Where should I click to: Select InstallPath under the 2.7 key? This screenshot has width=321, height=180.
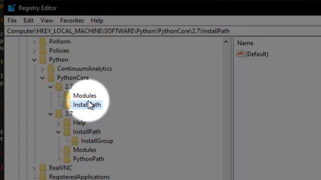[x=87, y=104]
